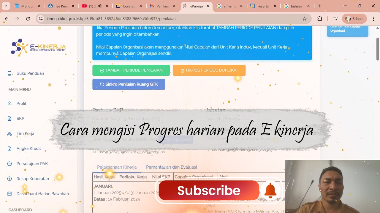Open the Rekap Keberatan menu item

[33, 179]
